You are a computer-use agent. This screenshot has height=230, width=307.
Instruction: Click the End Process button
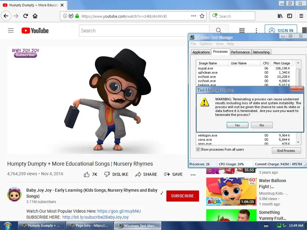click(x=286, y=151)
